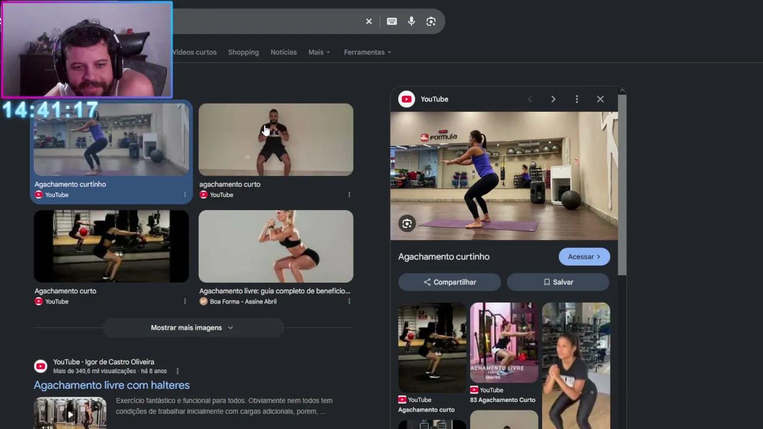Switch to the Notícias tab
Image resolution: width=763 pixels, height=429 pixels.
[x=284, y=52]
